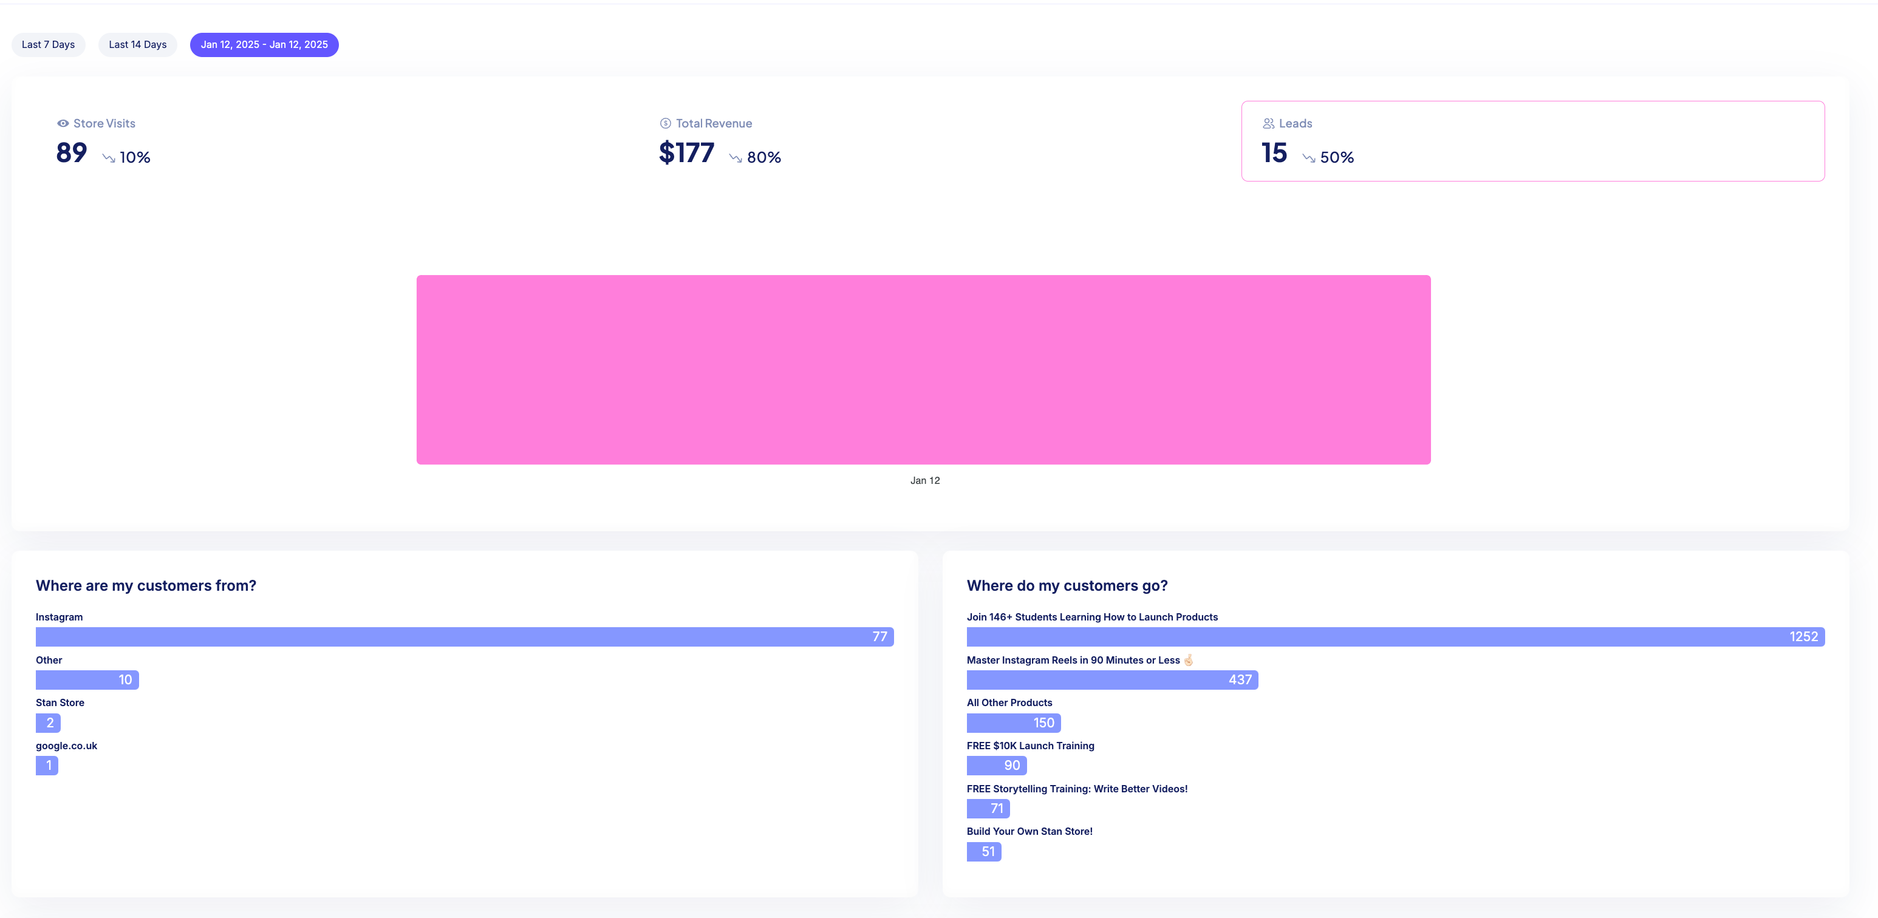Select the highlighted Leads metric card
The height and width of the screenshot is (918, 1878).
[1532, 141]
